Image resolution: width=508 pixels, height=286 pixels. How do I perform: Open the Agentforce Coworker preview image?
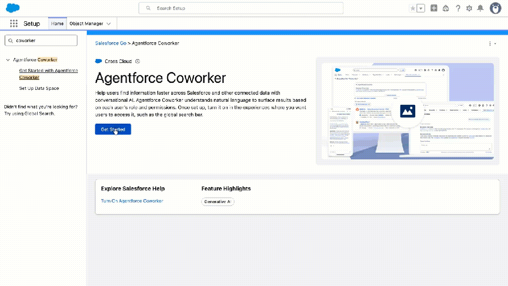(x=408, y=111)
